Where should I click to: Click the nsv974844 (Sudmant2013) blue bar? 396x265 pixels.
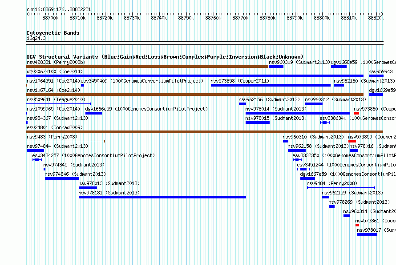pos(36,150)
